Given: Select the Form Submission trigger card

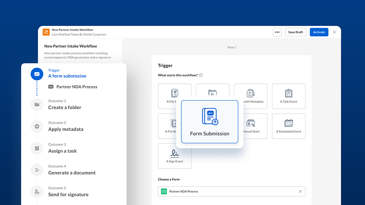Looking at the screenshot, I should (x=210, y=122).
